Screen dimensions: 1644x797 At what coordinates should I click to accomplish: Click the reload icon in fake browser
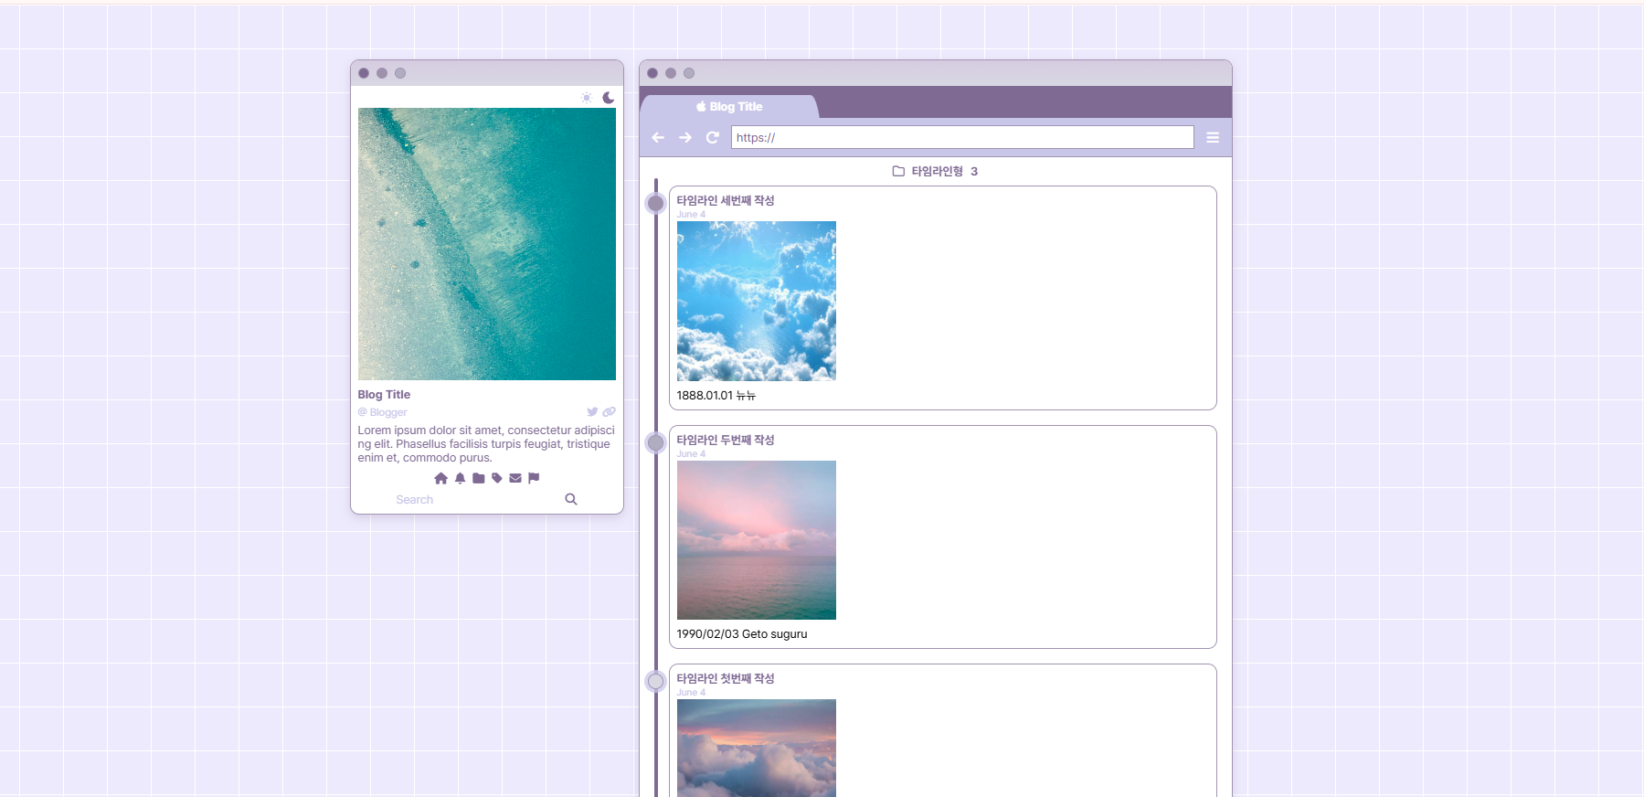(x=713, y=137)
